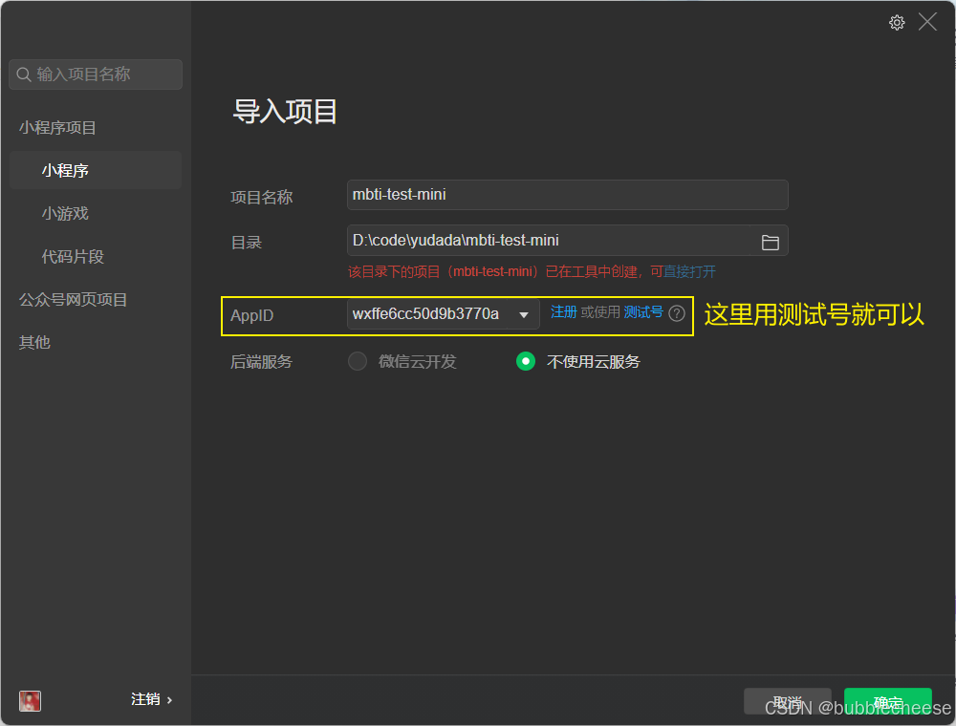Click the 取消 button
Viewport: 956px width, 726px height.
(787, 701)
